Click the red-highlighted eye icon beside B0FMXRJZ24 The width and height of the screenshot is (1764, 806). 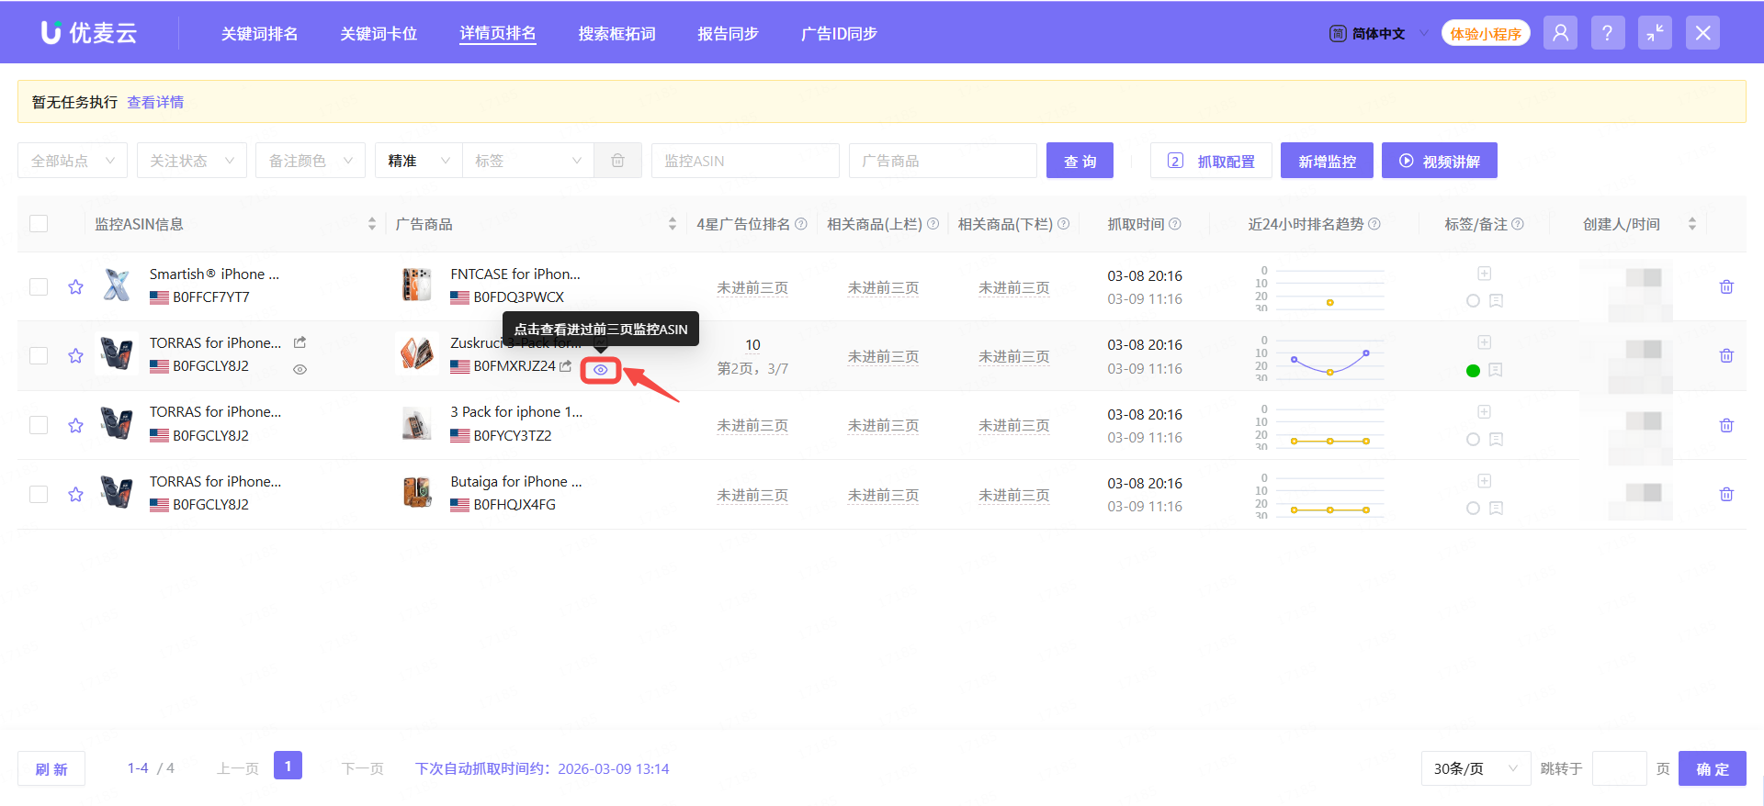pyautogui.click(x=600, y=370)
